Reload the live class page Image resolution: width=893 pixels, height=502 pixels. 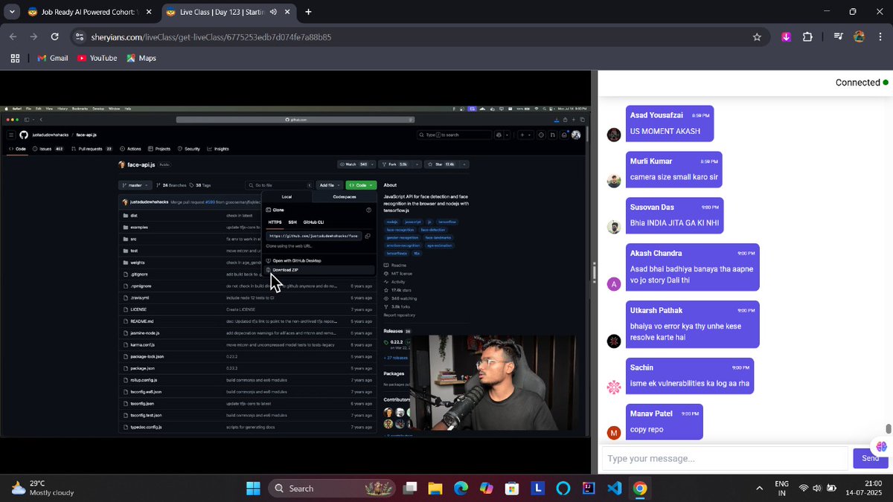pyautogui.click(x=54, y=36)
